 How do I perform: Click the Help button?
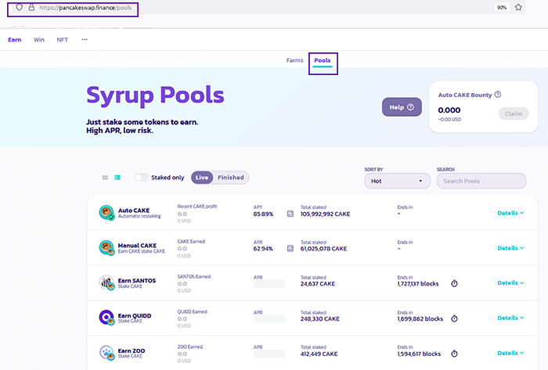point(402,107)
